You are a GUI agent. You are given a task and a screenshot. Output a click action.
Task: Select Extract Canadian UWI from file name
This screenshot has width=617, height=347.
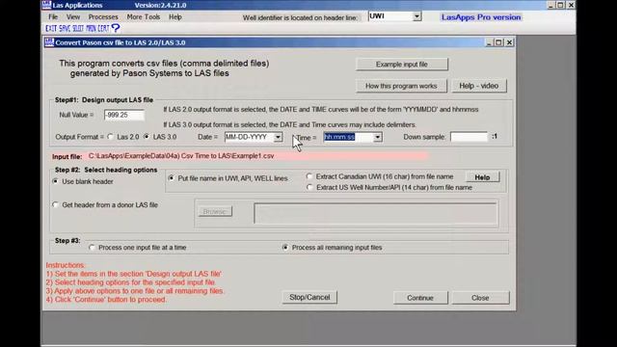coord(309,176)
